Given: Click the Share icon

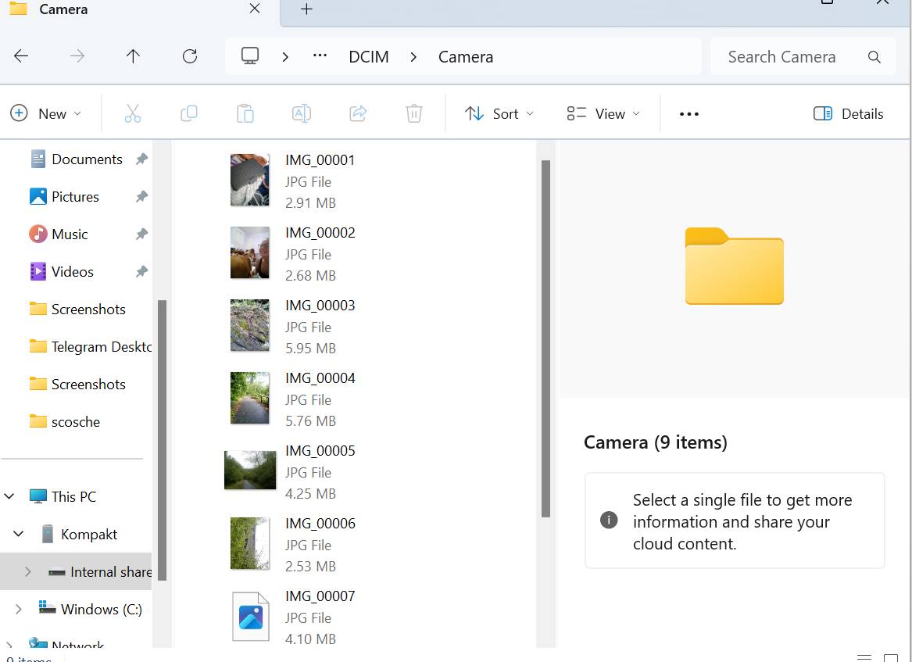Looking at the screenshot, I should coord(358,113).
